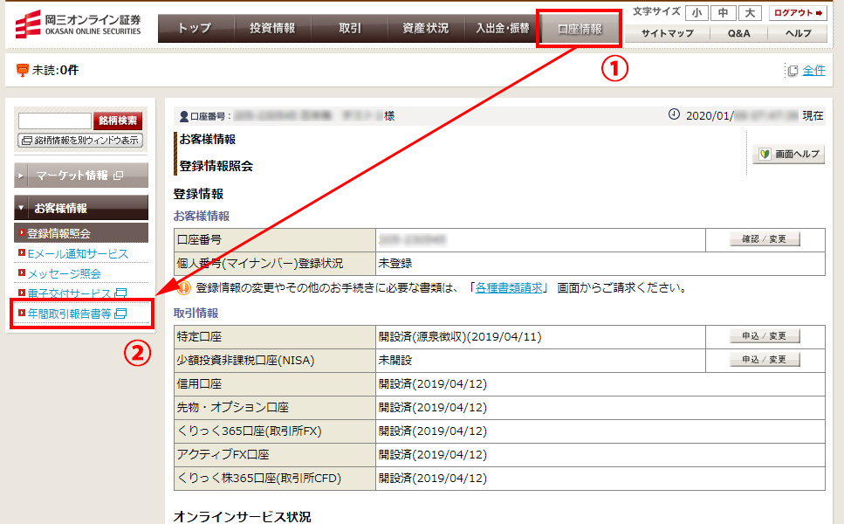Image resolution: width=844 pixels, height=524 pixels.
Task: Open メッセージ照会 link
Action: (x=64, y=273)
